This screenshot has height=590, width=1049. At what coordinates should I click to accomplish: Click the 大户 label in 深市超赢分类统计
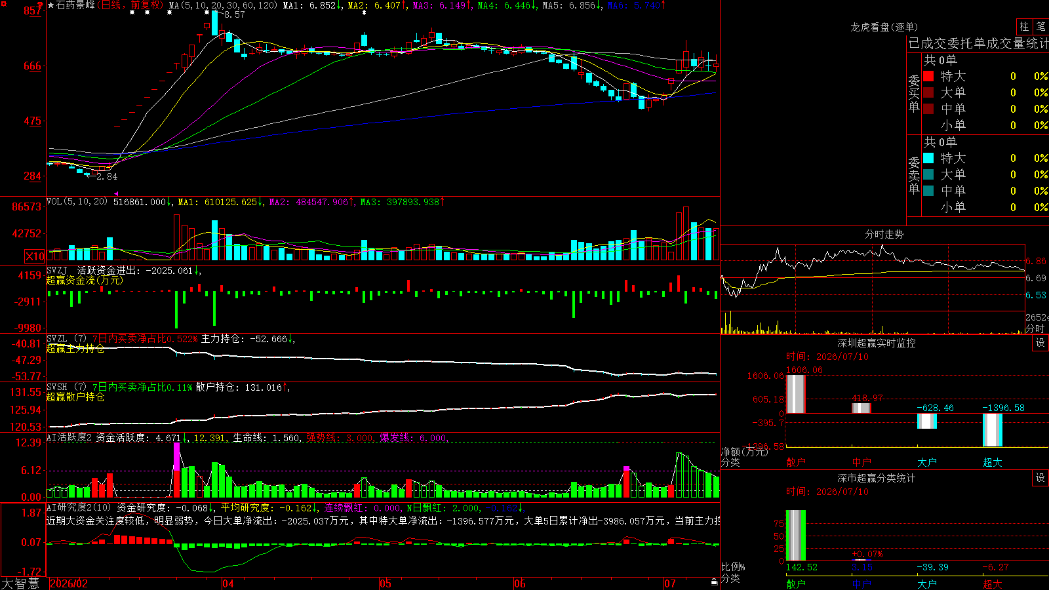pos(927,583)
